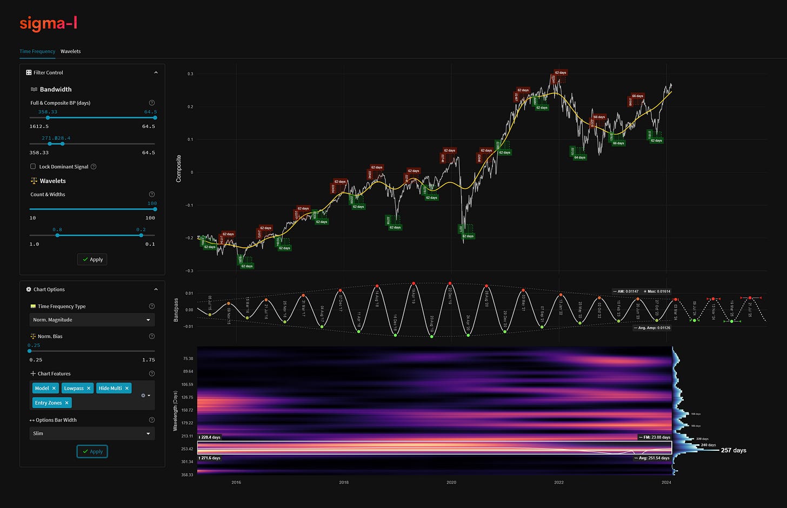Image resolution: width=787 pixels, height=508 pixels.
Task: Open help for Chart Features
Action: pos(151,374)
